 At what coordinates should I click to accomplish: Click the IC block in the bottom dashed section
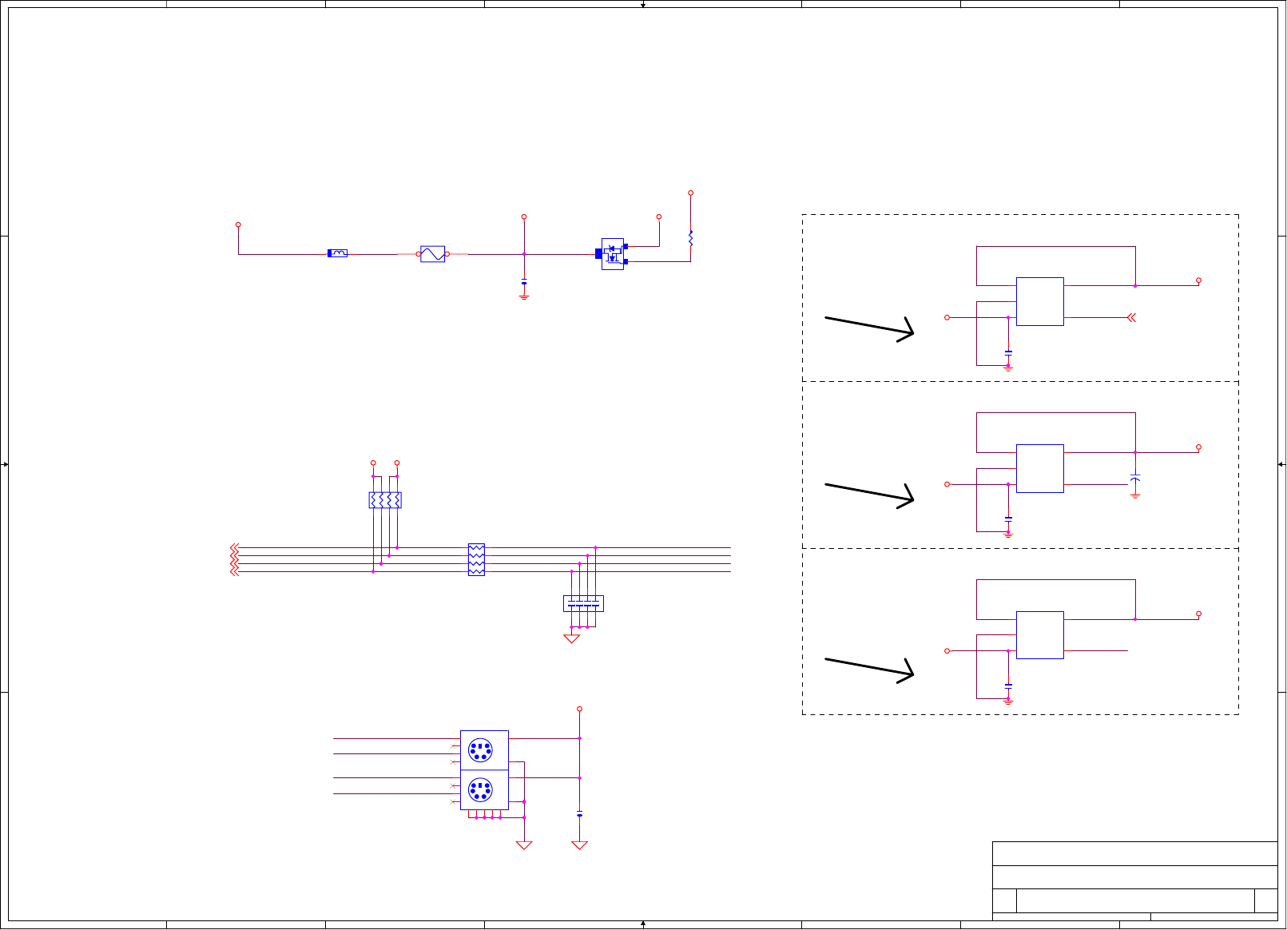1040,635
